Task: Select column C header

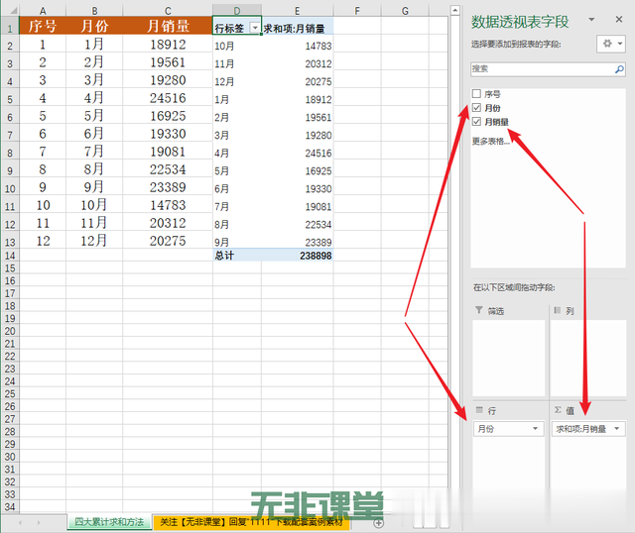Action: tap(168, 11)
